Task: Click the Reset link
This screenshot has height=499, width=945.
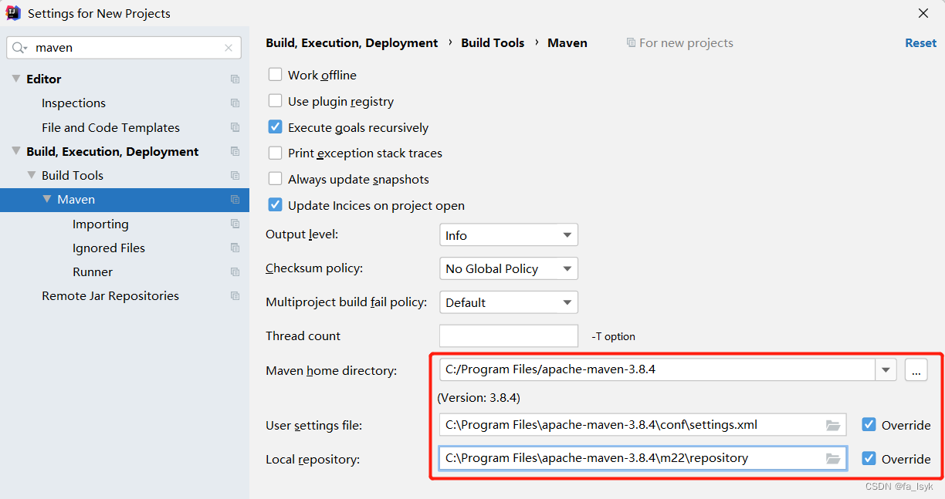Action: [x=920, y=43]
